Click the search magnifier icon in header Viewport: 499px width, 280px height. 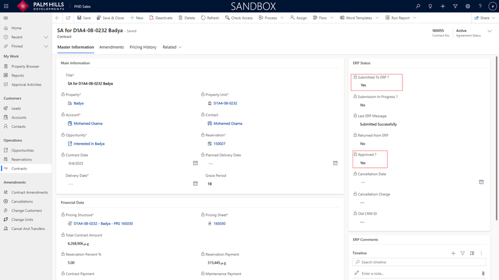(x=418, y=6)
